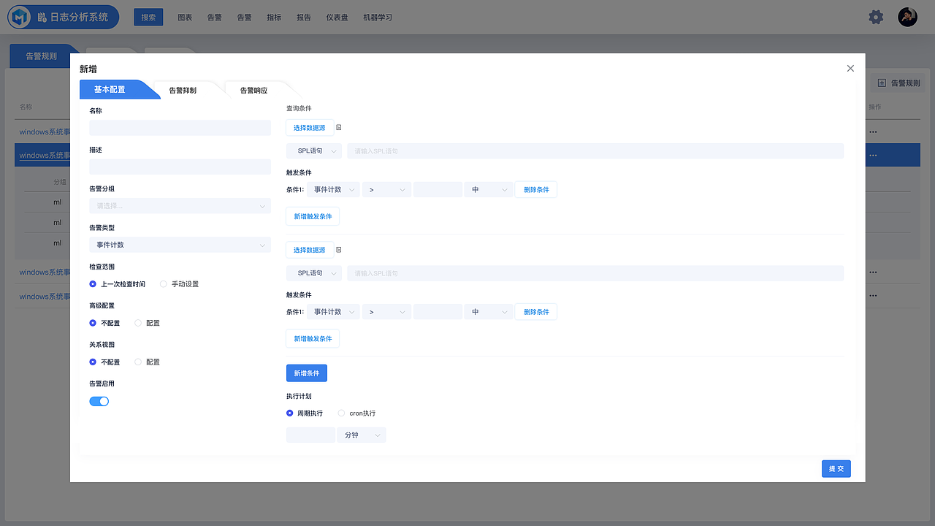Open first trigger condition's 事件计数 dropdown
The image size is (935, 526).
(333, 190)
